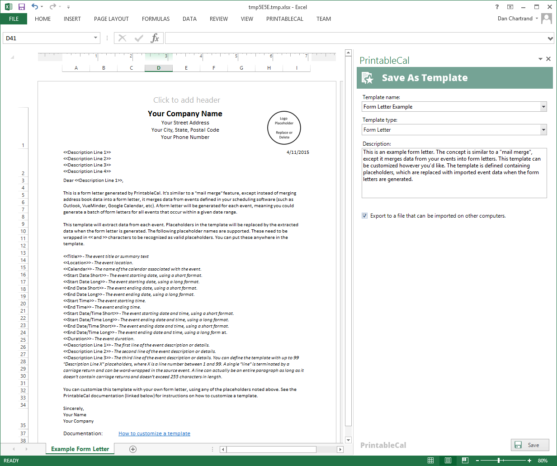This screenshot has height=466, width=557.
Task: Click into the Name Box showing D41
Action: pyautogui.click(x=47, y=38)
